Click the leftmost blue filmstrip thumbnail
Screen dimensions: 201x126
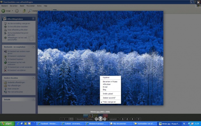pyautogui.click(x=86, y=116)
